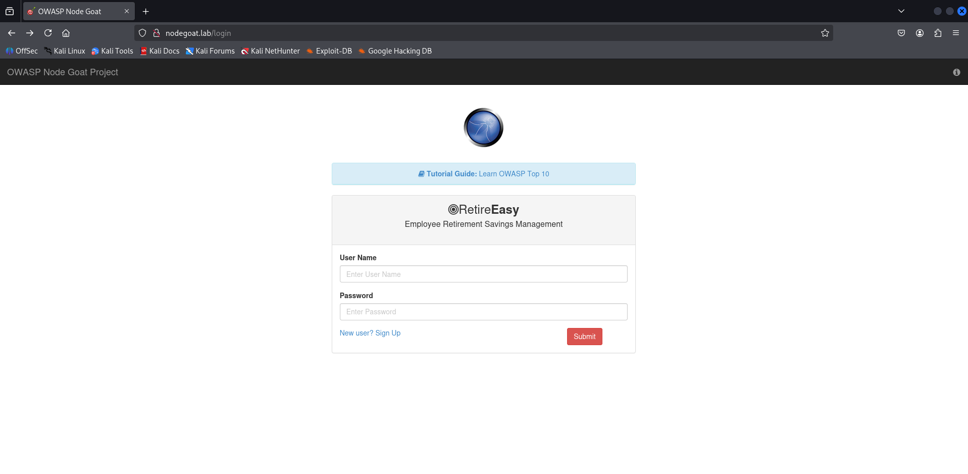968x474 pixels.
Task: Open recent browsing tab view icon
Action: coord(10,11)
